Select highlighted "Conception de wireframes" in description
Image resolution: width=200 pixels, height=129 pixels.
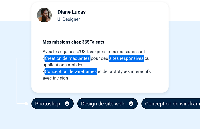click(x=71, y=71)
